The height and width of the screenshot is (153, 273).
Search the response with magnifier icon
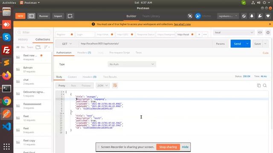click(x=264, y=85)
